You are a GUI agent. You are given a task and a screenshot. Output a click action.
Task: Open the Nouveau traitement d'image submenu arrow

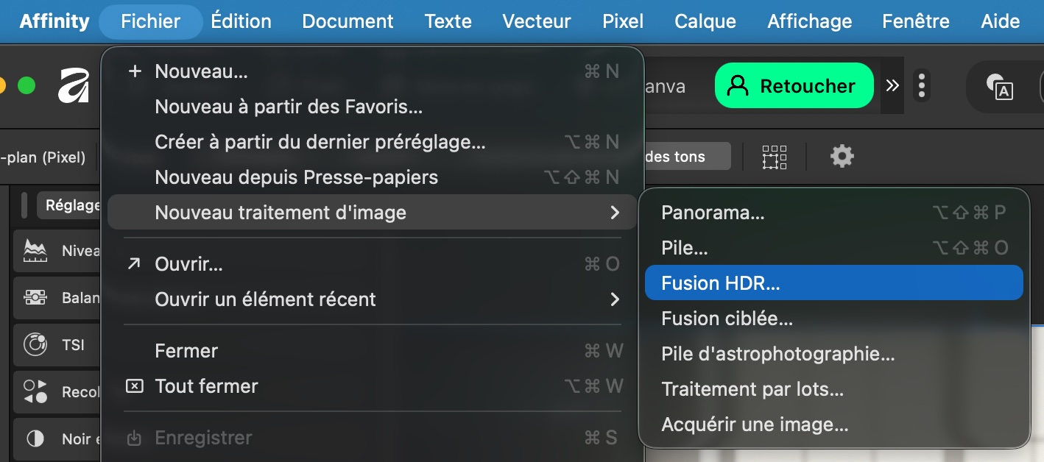615,213
